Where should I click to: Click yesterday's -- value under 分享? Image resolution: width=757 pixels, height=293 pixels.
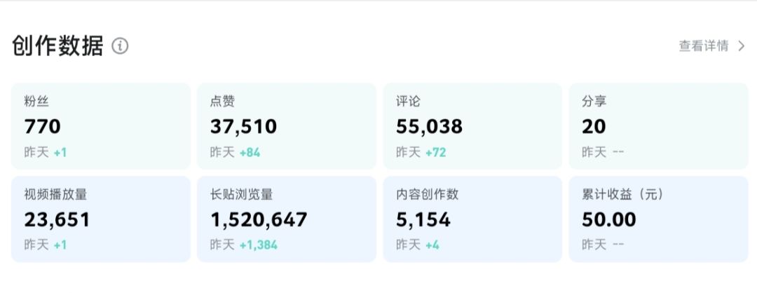(x=618, y=153)
